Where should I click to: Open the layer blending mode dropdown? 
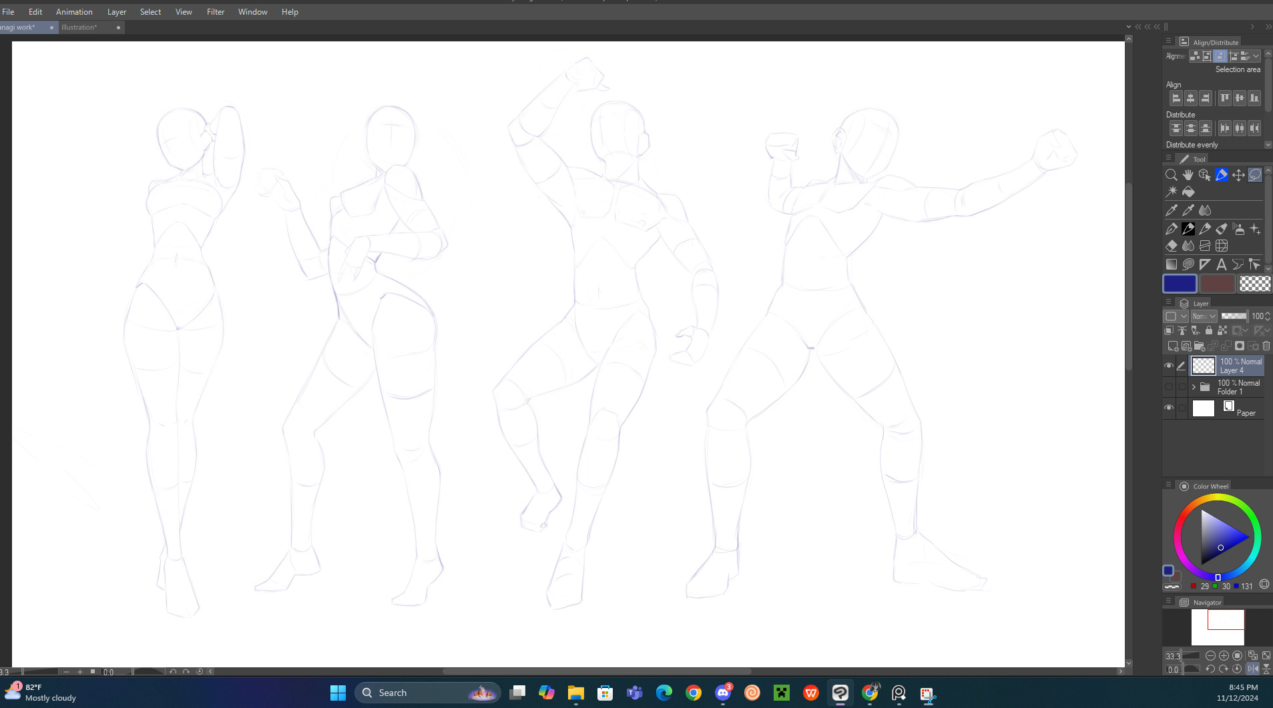pyautogui.click(x=1204, y=316)
